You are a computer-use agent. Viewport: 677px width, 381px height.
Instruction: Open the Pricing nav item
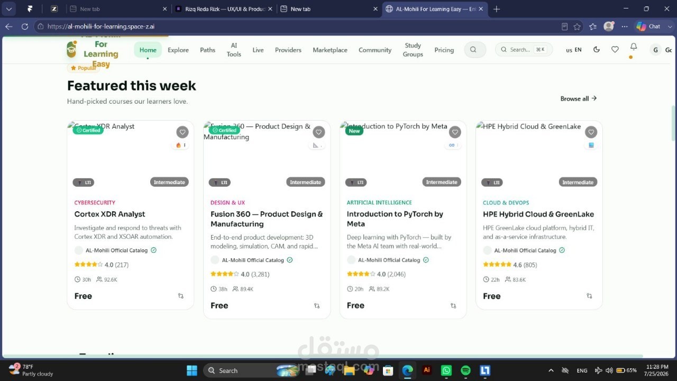[444, 50]
